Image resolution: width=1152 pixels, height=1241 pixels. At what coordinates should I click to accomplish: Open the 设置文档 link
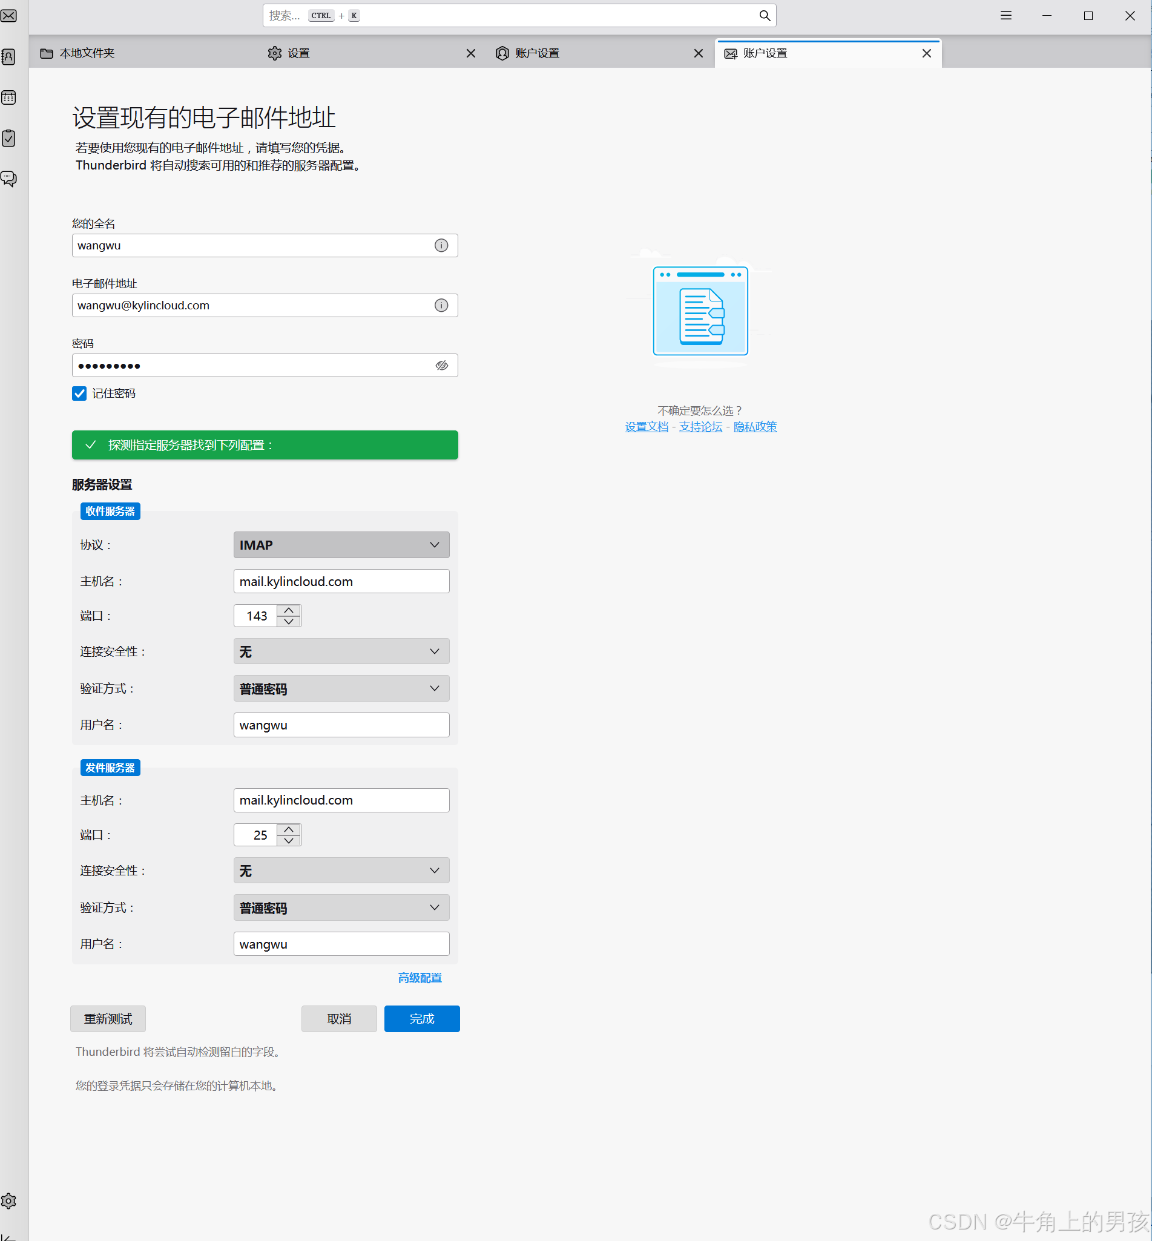[x=647, y=426]
